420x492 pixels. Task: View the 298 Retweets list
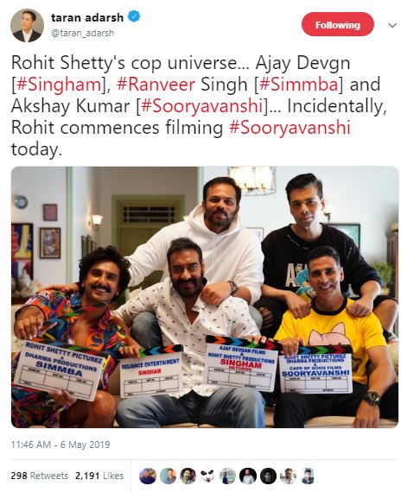pyautogui.click(x=39, y=476)
